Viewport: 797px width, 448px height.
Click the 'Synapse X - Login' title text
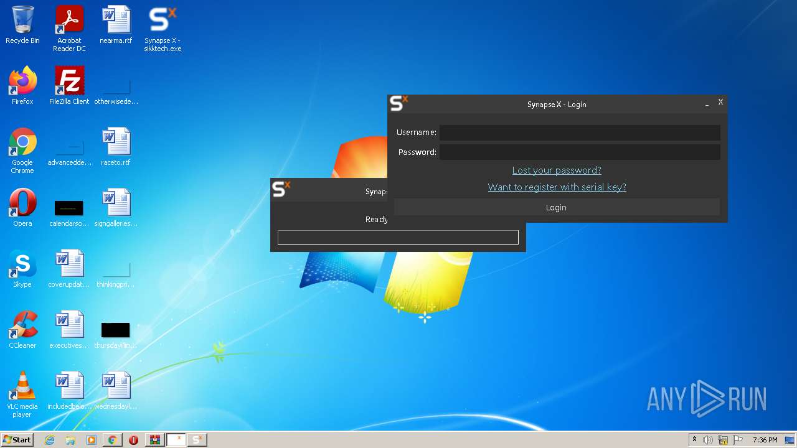(557, 105)
